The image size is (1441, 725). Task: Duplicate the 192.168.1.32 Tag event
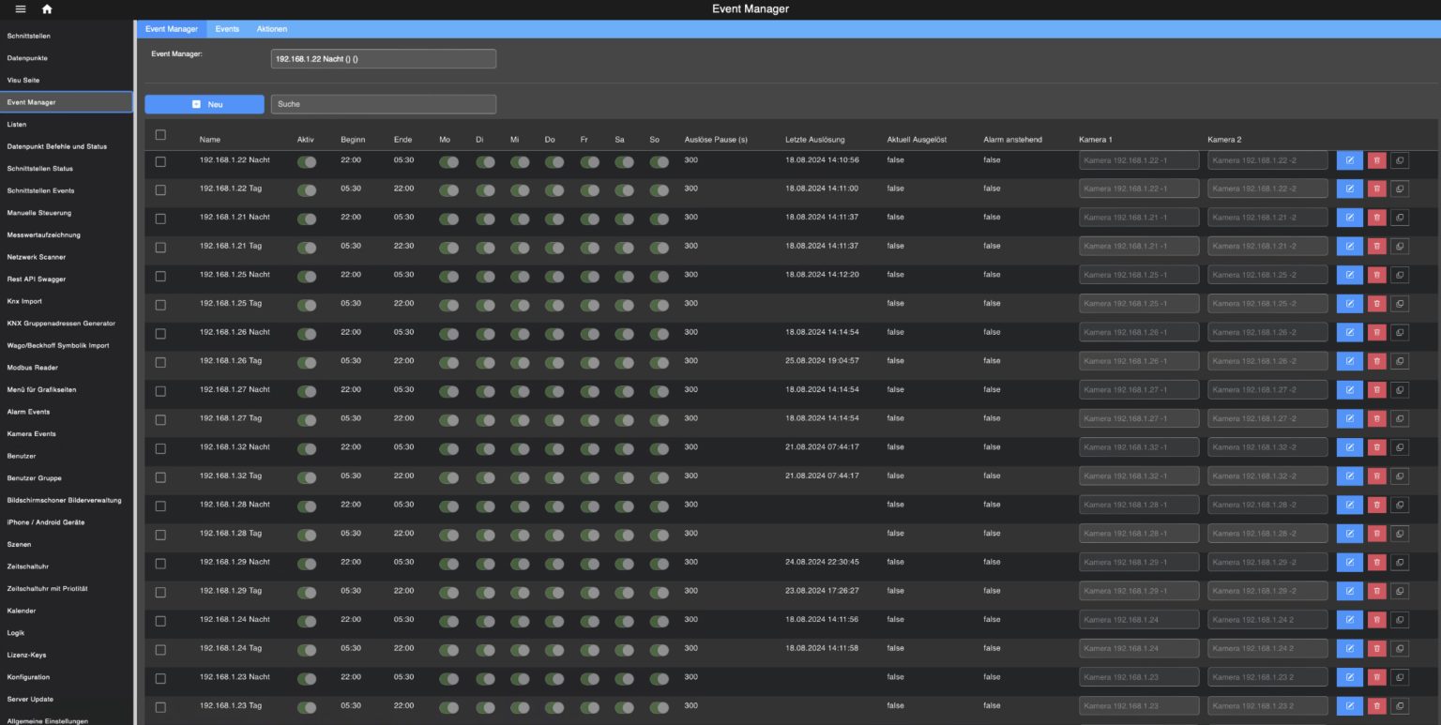point(1400,476)
